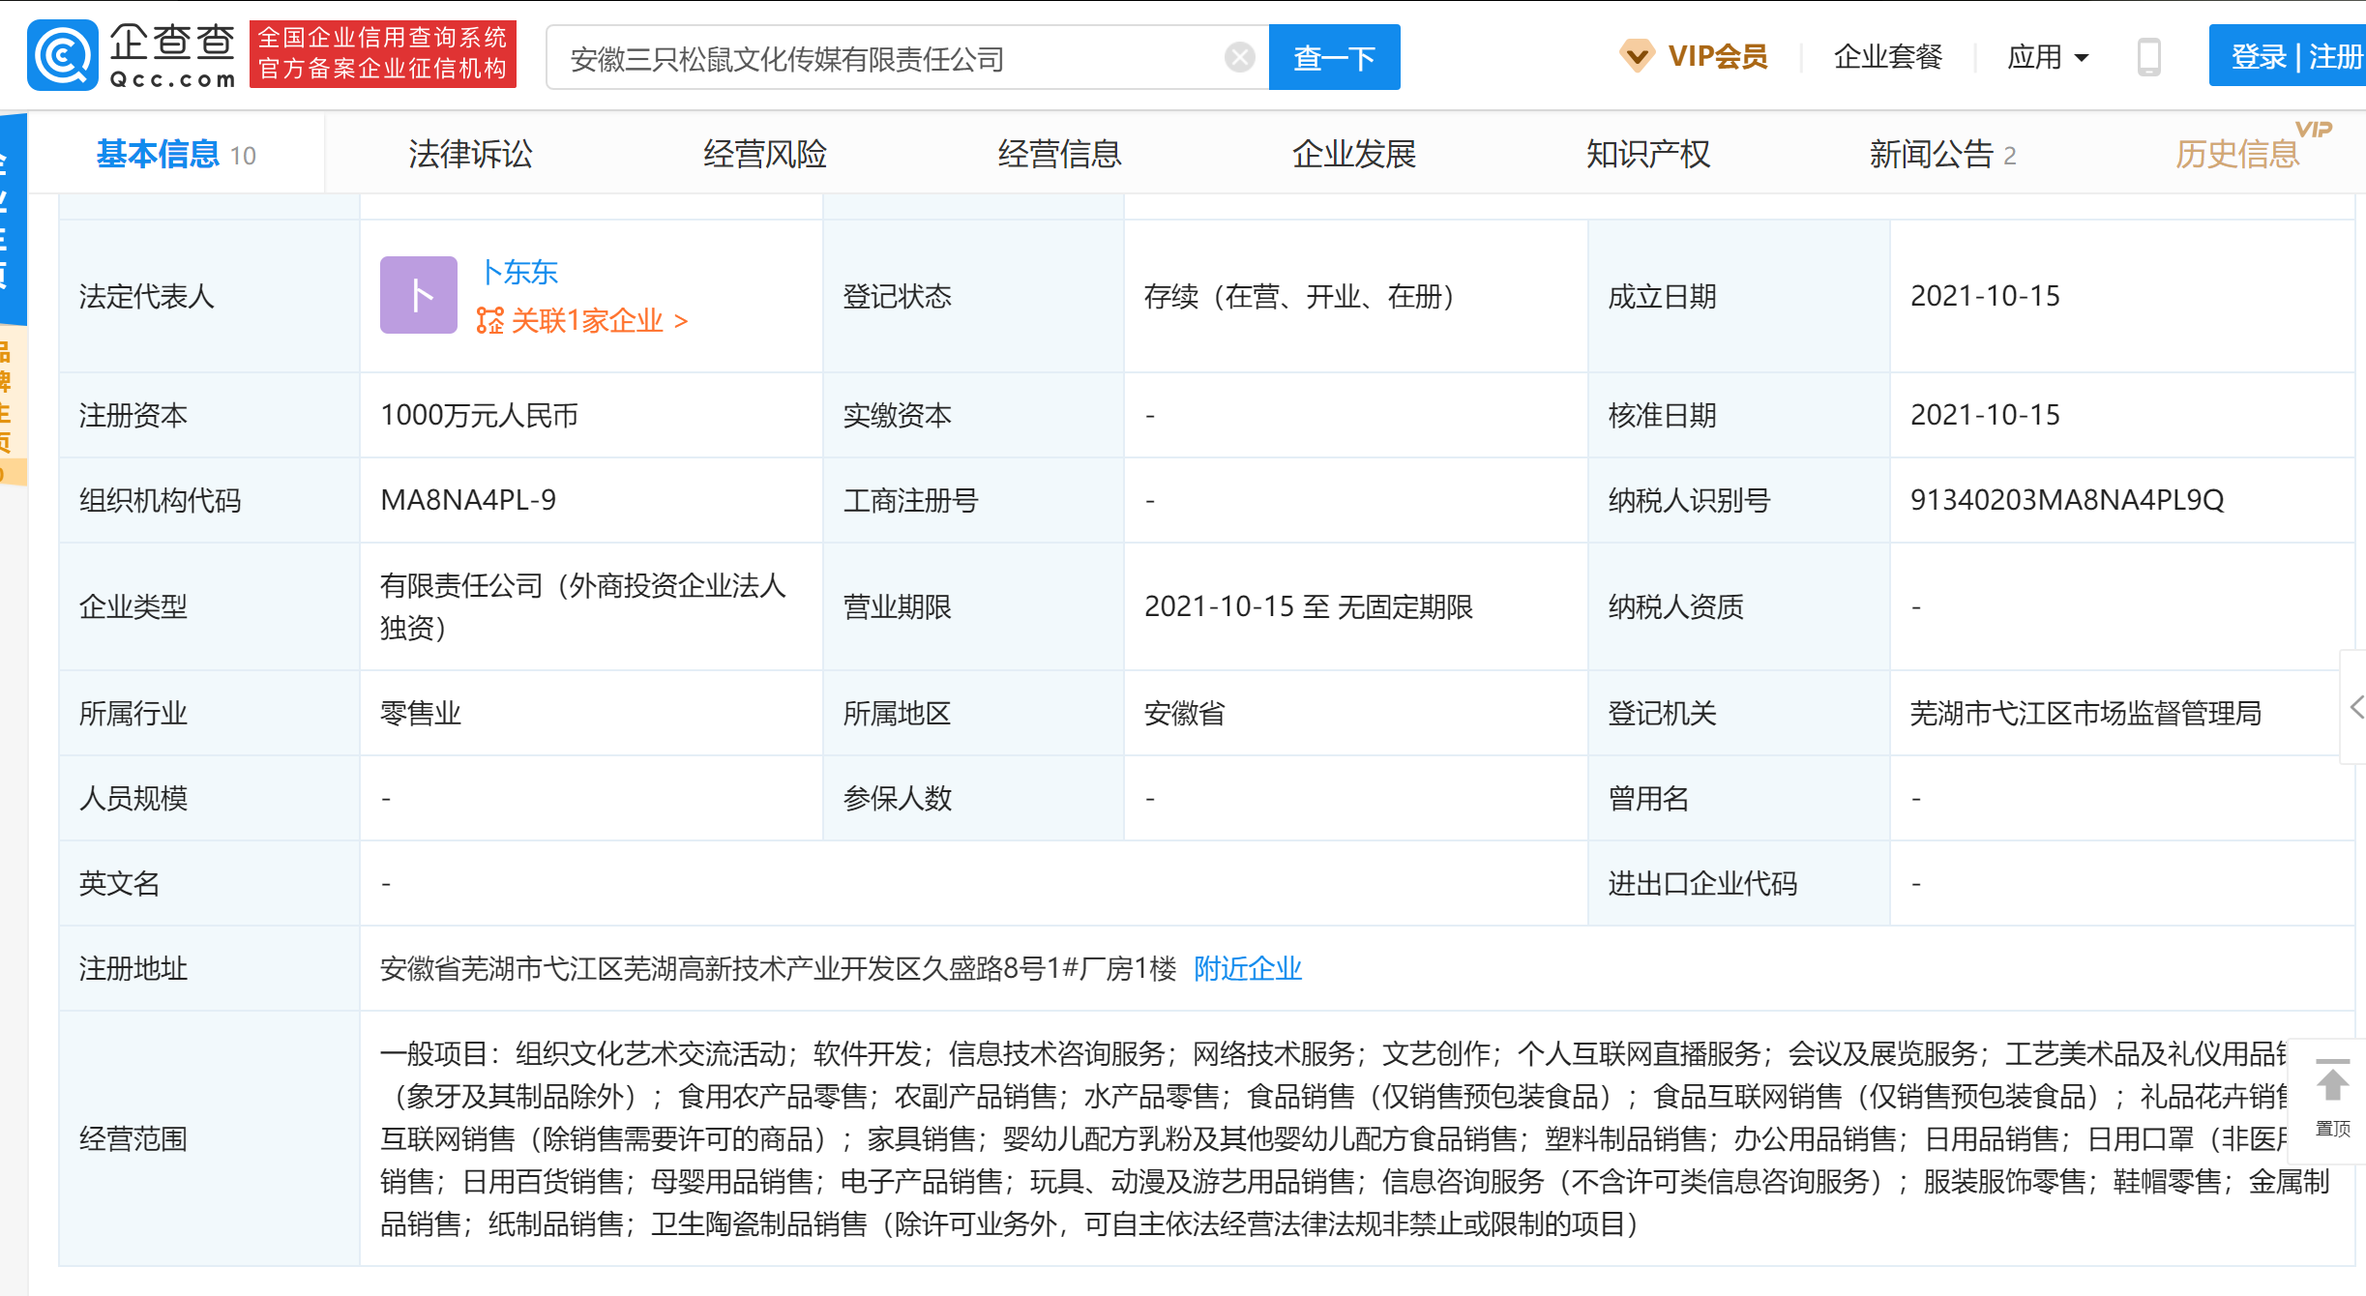The height and width of the screenshot is (1296, 2366).
Task: Select registered capital 1000万元人民币
Action: [479, 415]
